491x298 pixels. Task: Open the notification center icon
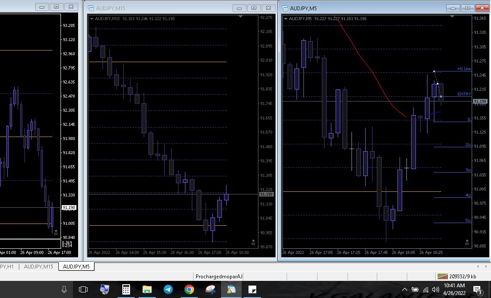pyautogui.click(x=478, y=290)
